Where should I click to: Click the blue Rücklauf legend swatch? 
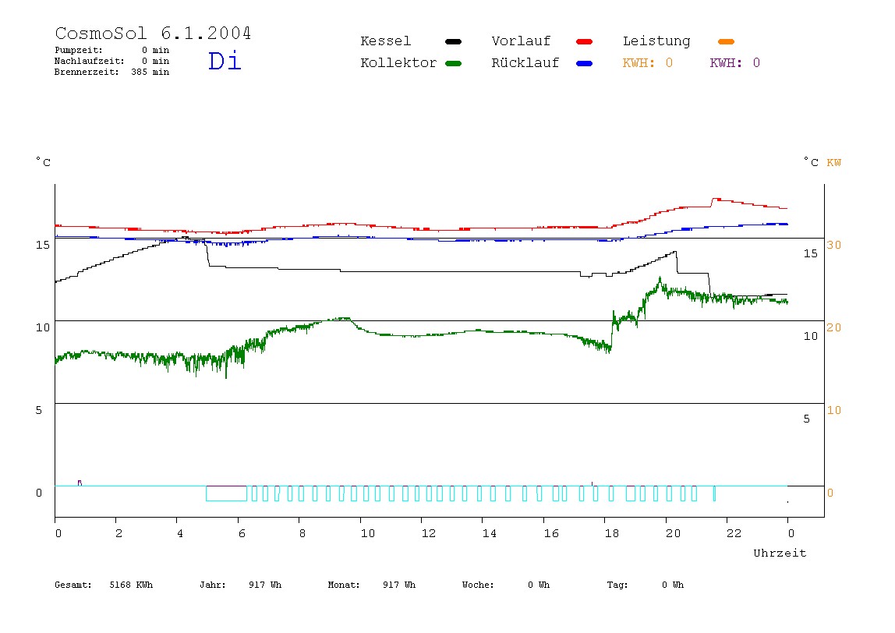[585, 63]
